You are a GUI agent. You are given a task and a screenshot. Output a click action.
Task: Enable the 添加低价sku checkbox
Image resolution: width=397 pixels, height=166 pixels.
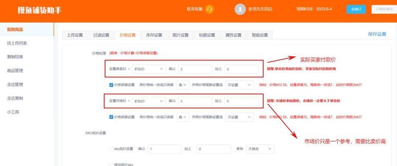(111, 164)
